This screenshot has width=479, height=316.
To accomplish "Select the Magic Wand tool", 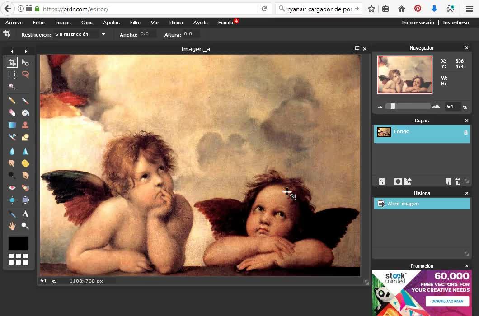I will click(12, 87).
